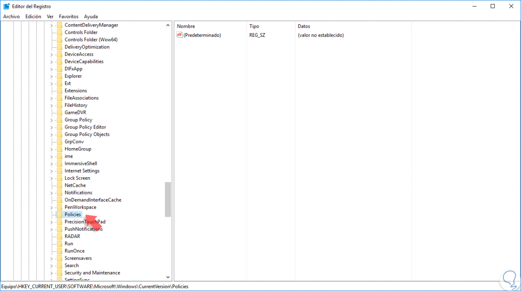This screenshot has height=291, width=521.
Task: Click the Datos column header
Action: 353,26
